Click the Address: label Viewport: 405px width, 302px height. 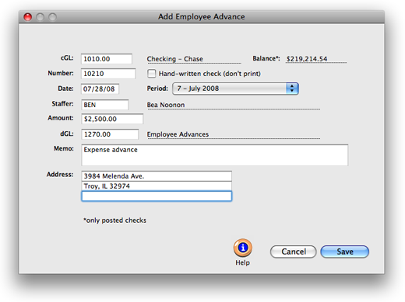(60, 175)
